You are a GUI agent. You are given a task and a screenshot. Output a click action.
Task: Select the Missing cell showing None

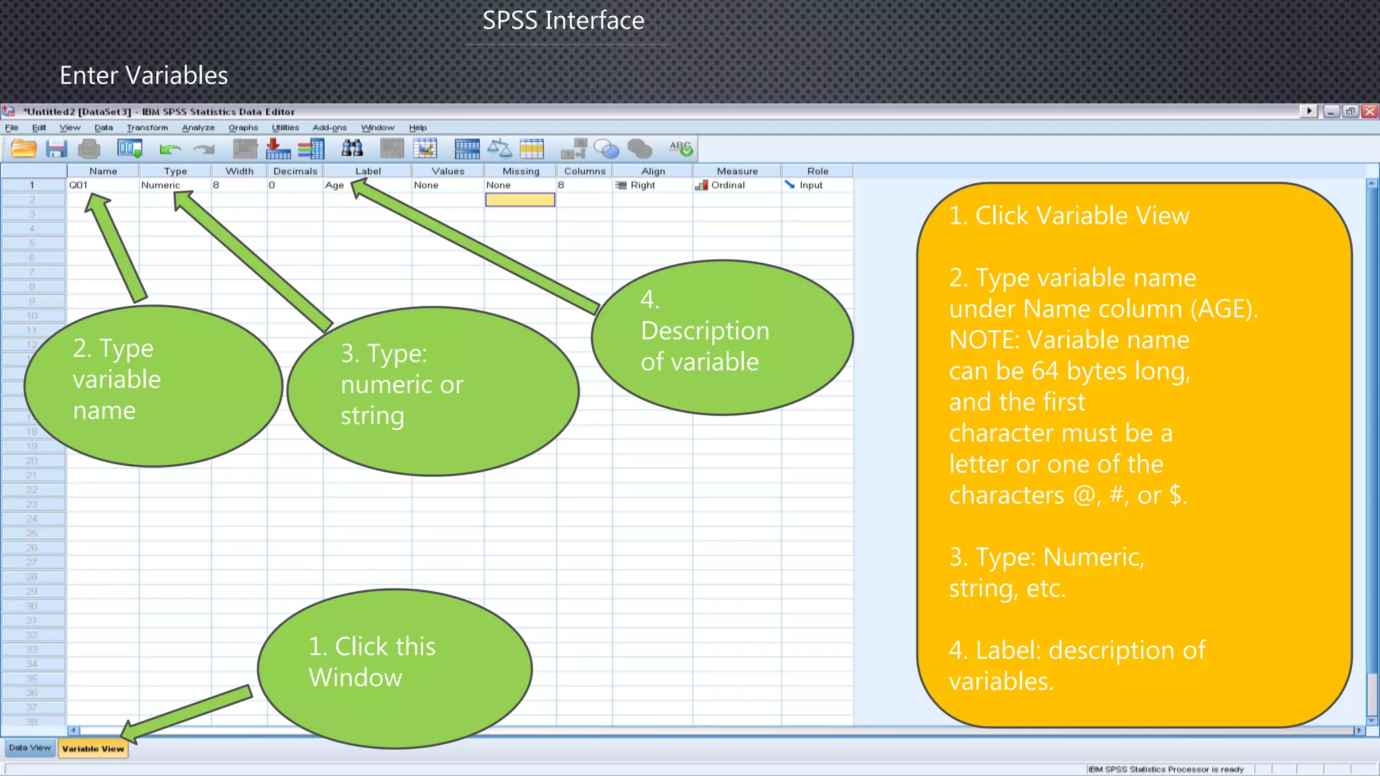521,185
